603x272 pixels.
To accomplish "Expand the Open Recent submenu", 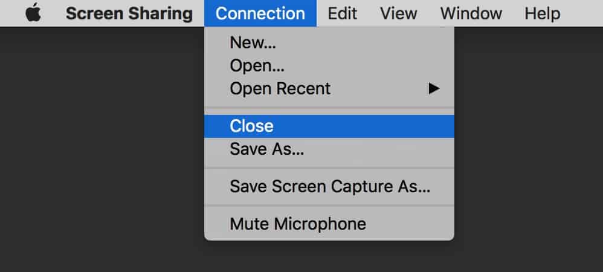I will pyautogui.click(x=280, y=88).
